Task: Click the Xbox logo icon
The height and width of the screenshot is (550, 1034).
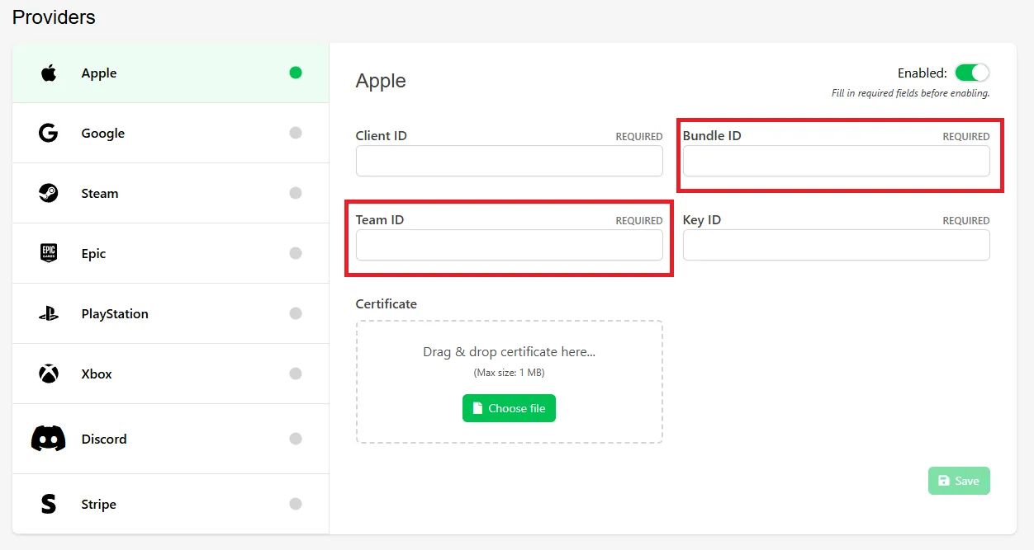Action: (49, 374)
